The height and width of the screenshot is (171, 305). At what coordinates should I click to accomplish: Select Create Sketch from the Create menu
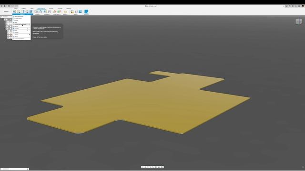point(21,19)
